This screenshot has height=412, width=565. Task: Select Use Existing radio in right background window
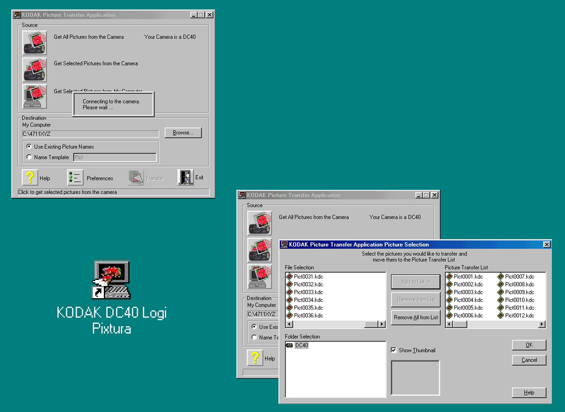[x=254, y=327]
